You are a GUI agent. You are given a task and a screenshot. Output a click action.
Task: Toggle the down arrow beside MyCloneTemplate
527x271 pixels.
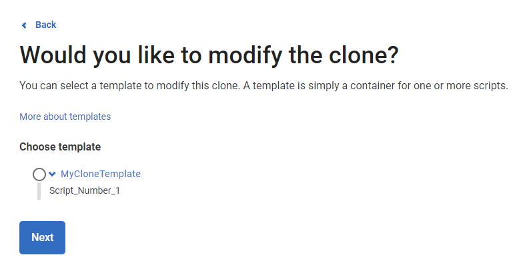pos(53,174)
